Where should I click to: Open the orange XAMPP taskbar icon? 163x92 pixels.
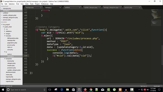point(120,90)
